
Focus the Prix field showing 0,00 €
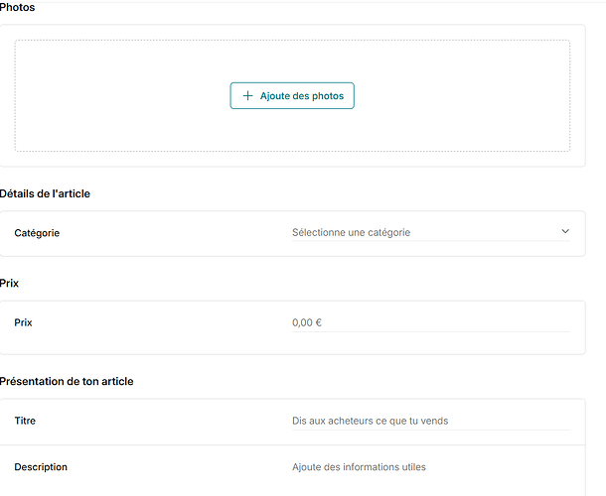[431, 322]
